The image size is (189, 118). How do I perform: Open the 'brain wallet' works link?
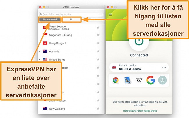pyautogui.click(x=140, y=111)
